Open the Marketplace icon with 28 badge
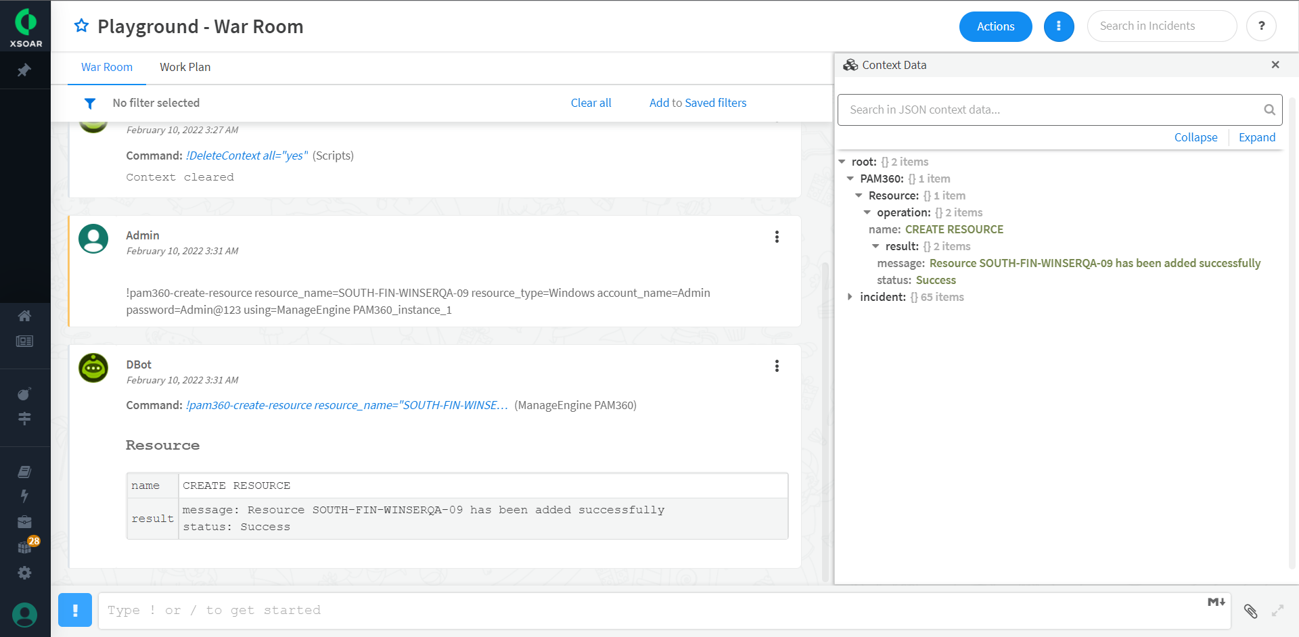1299x637 pixels. click(25, 546)
